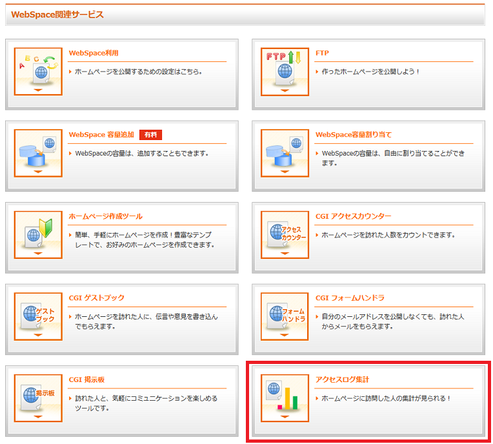The height and width of the screenshot is (444, 493).
Task: Click the ゲストブック icon
Action: (38, 316)
